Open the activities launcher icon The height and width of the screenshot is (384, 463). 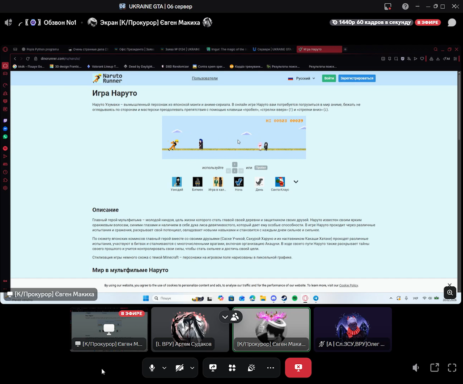point(232,368)
